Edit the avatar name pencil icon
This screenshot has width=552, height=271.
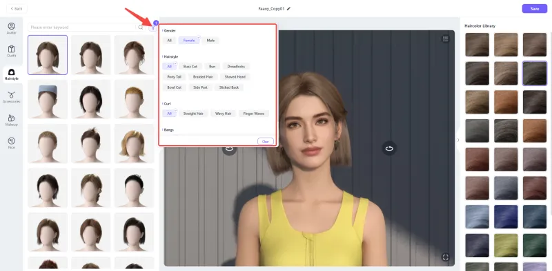click(288, 9)
